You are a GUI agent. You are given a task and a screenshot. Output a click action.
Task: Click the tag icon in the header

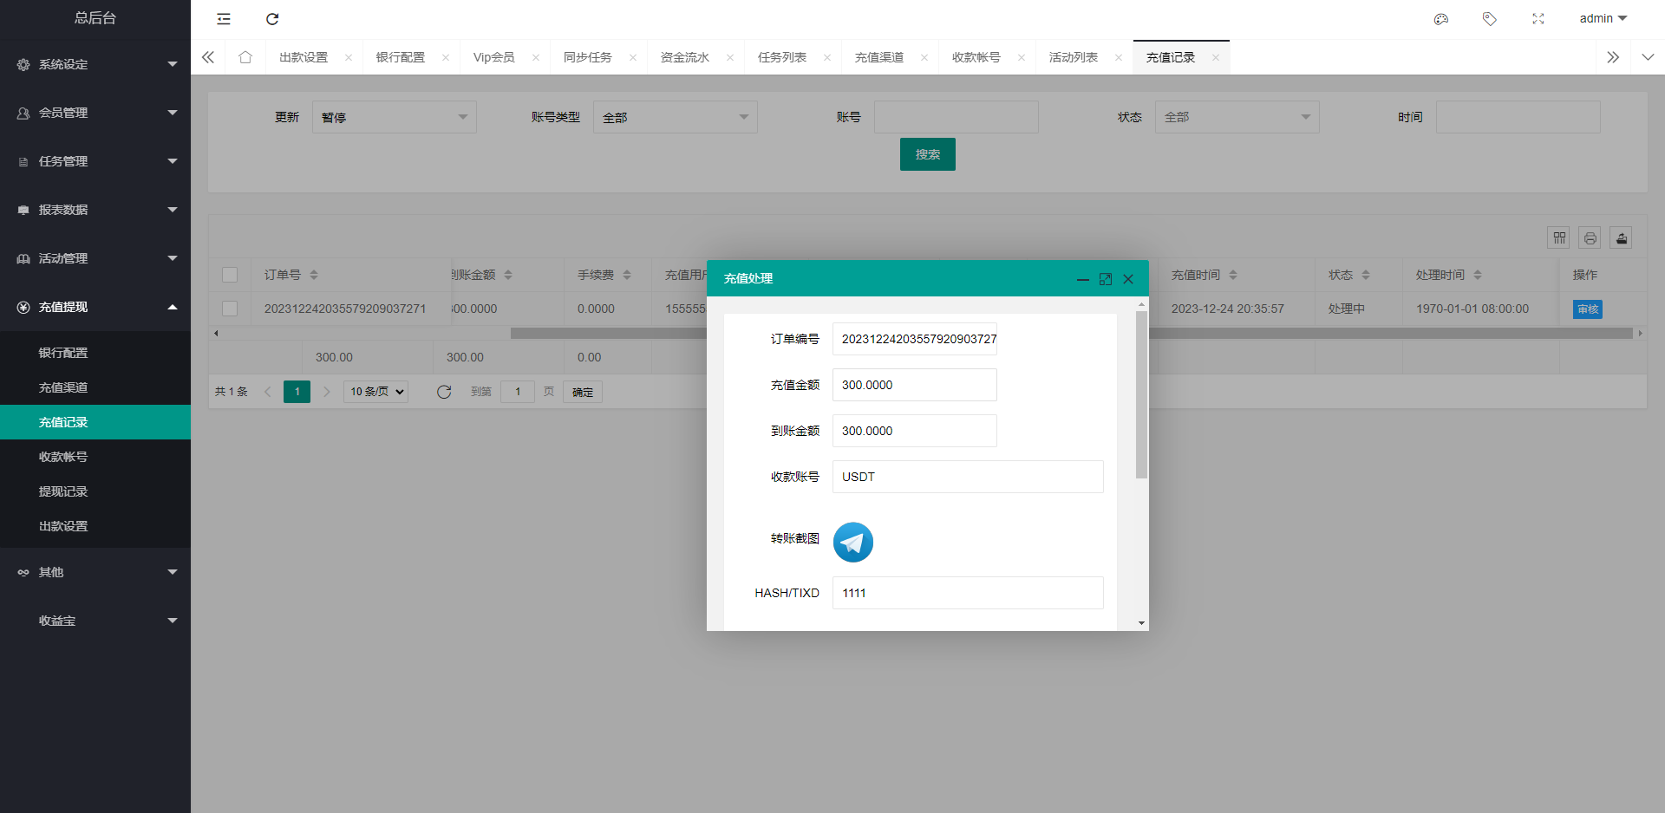click(1490, 19)
